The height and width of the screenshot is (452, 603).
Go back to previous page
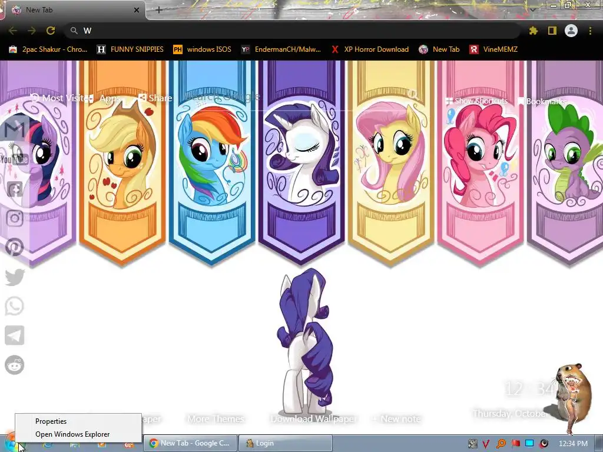click(x=13, y=31)
